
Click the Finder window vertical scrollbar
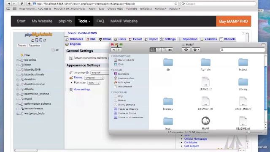(266, 88)
